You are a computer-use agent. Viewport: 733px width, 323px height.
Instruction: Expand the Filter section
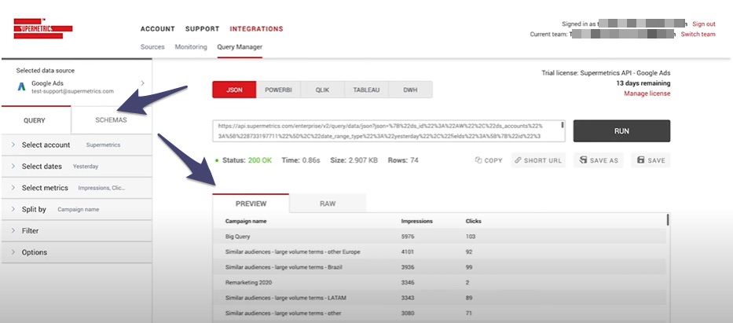click(77, 231)
